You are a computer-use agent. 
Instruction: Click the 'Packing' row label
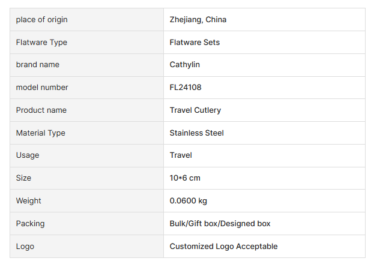[31, 224]
